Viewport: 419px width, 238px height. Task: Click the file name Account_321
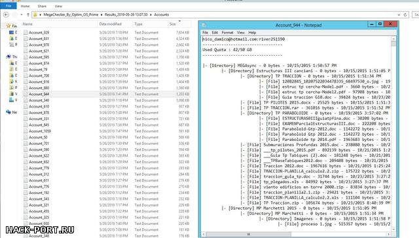coord(39,205)
